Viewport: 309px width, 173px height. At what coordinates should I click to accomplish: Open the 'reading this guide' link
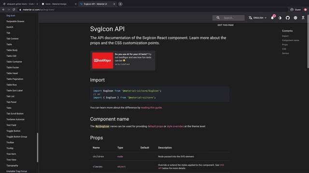(x=151, y=108)
